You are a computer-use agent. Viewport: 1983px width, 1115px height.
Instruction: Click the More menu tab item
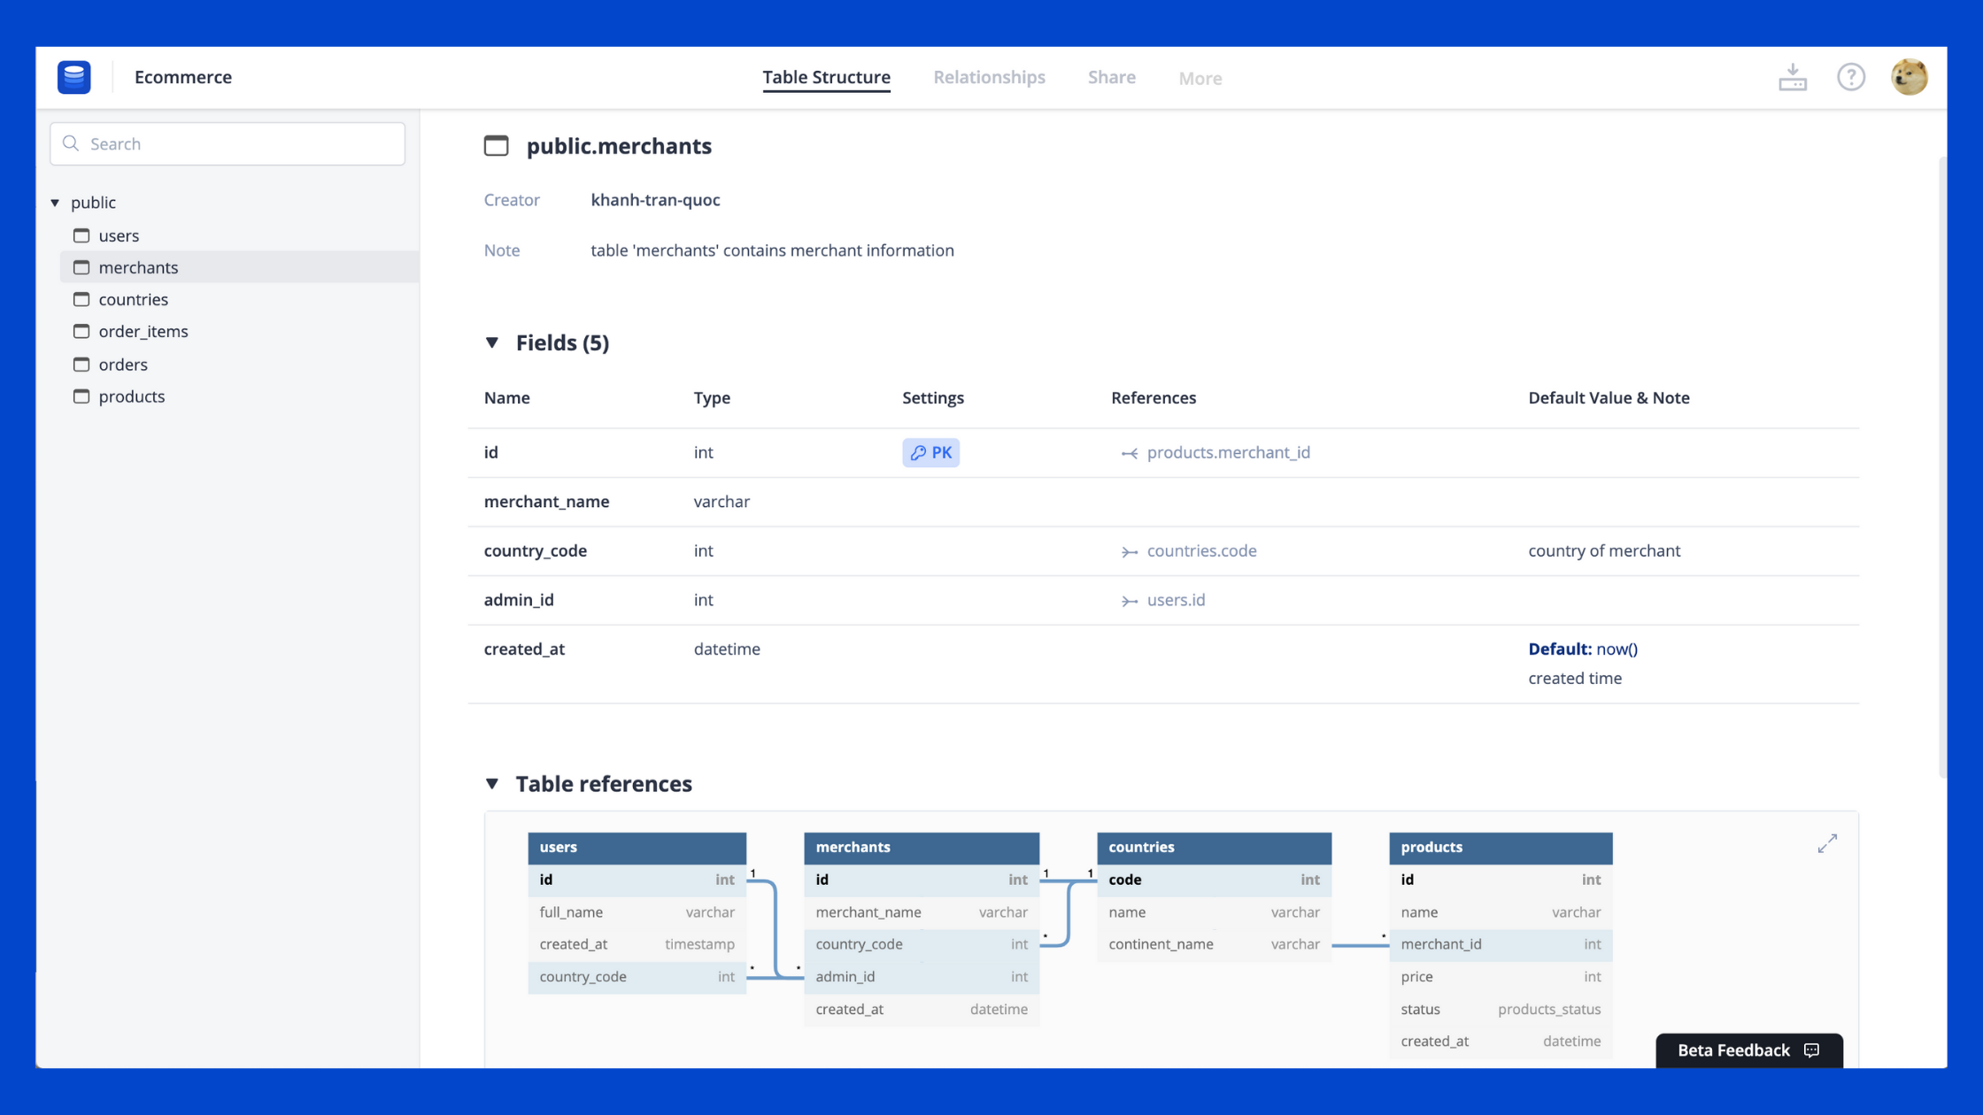[x=1200, y=78]
